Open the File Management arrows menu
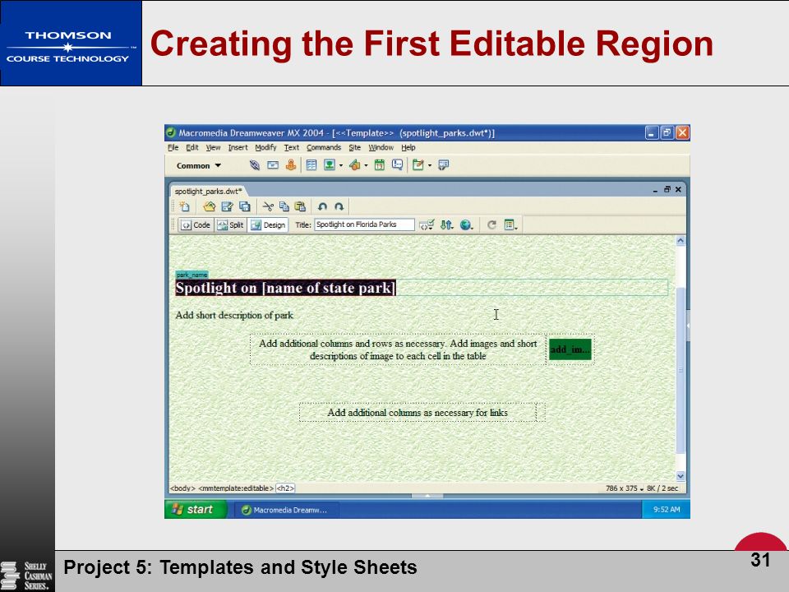This screenshot has height=592, width=789. coord(447,225)
